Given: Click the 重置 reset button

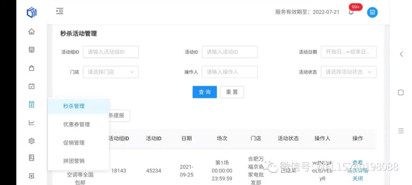Looking at the screenshot, I should point(232,92).
